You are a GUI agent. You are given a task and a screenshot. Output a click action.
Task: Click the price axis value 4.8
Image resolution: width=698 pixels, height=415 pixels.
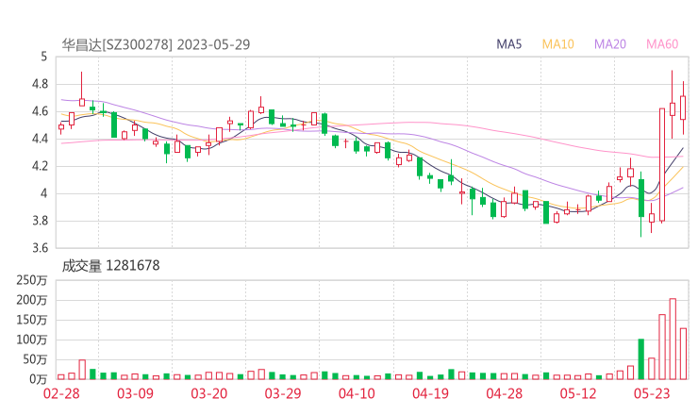click(x=40, y=84)
